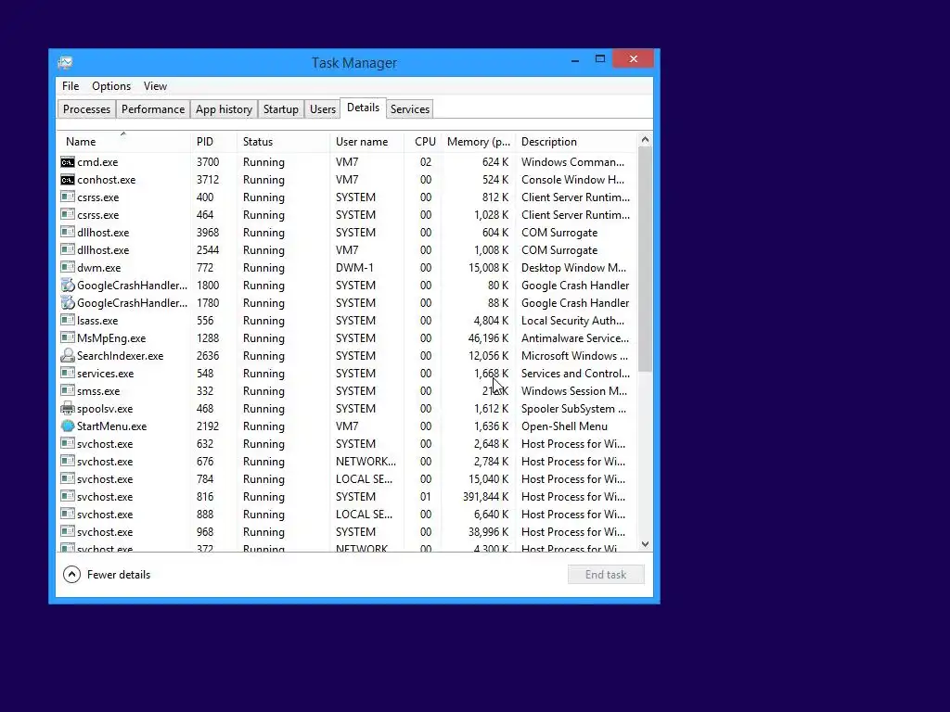This screenshot has width=950, height=712.
Task: Click the vertical scrollbar thumb
Action: click(646, 260)
